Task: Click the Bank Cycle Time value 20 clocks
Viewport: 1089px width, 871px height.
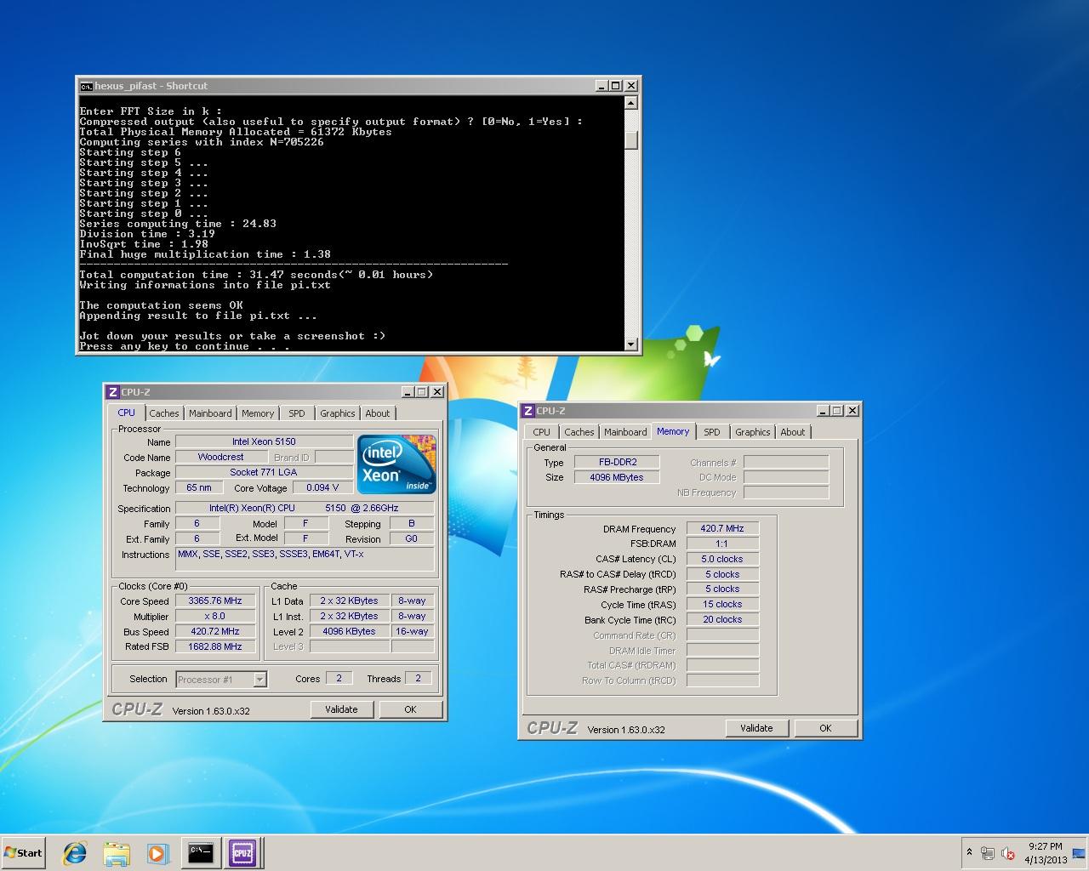Action: pyautogui.click(x=722, y=619)
